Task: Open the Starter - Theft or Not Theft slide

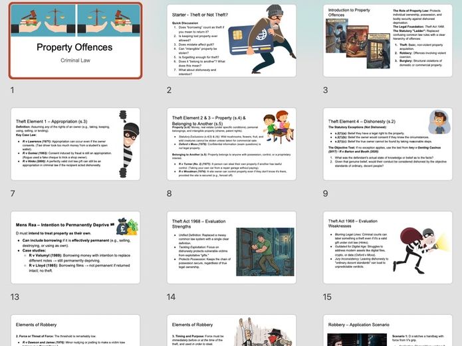Action: [x=231, y=41]
